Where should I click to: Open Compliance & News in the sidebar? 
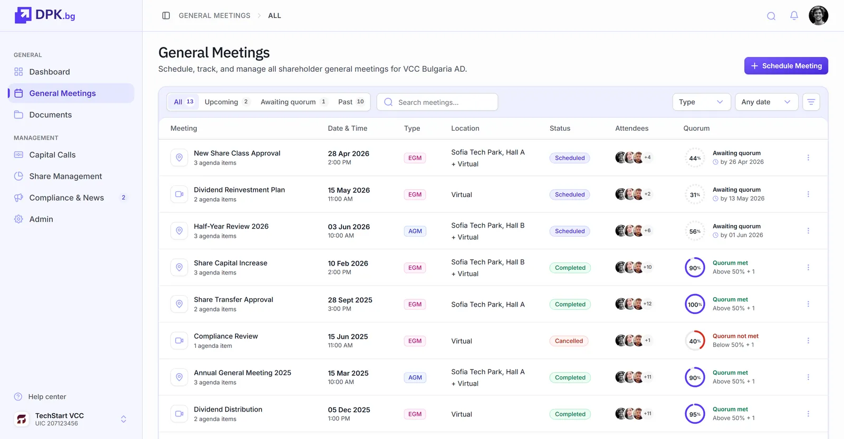coord(71,198)
